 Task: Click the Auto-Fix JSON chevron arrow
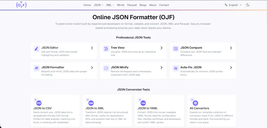(231, 68)
